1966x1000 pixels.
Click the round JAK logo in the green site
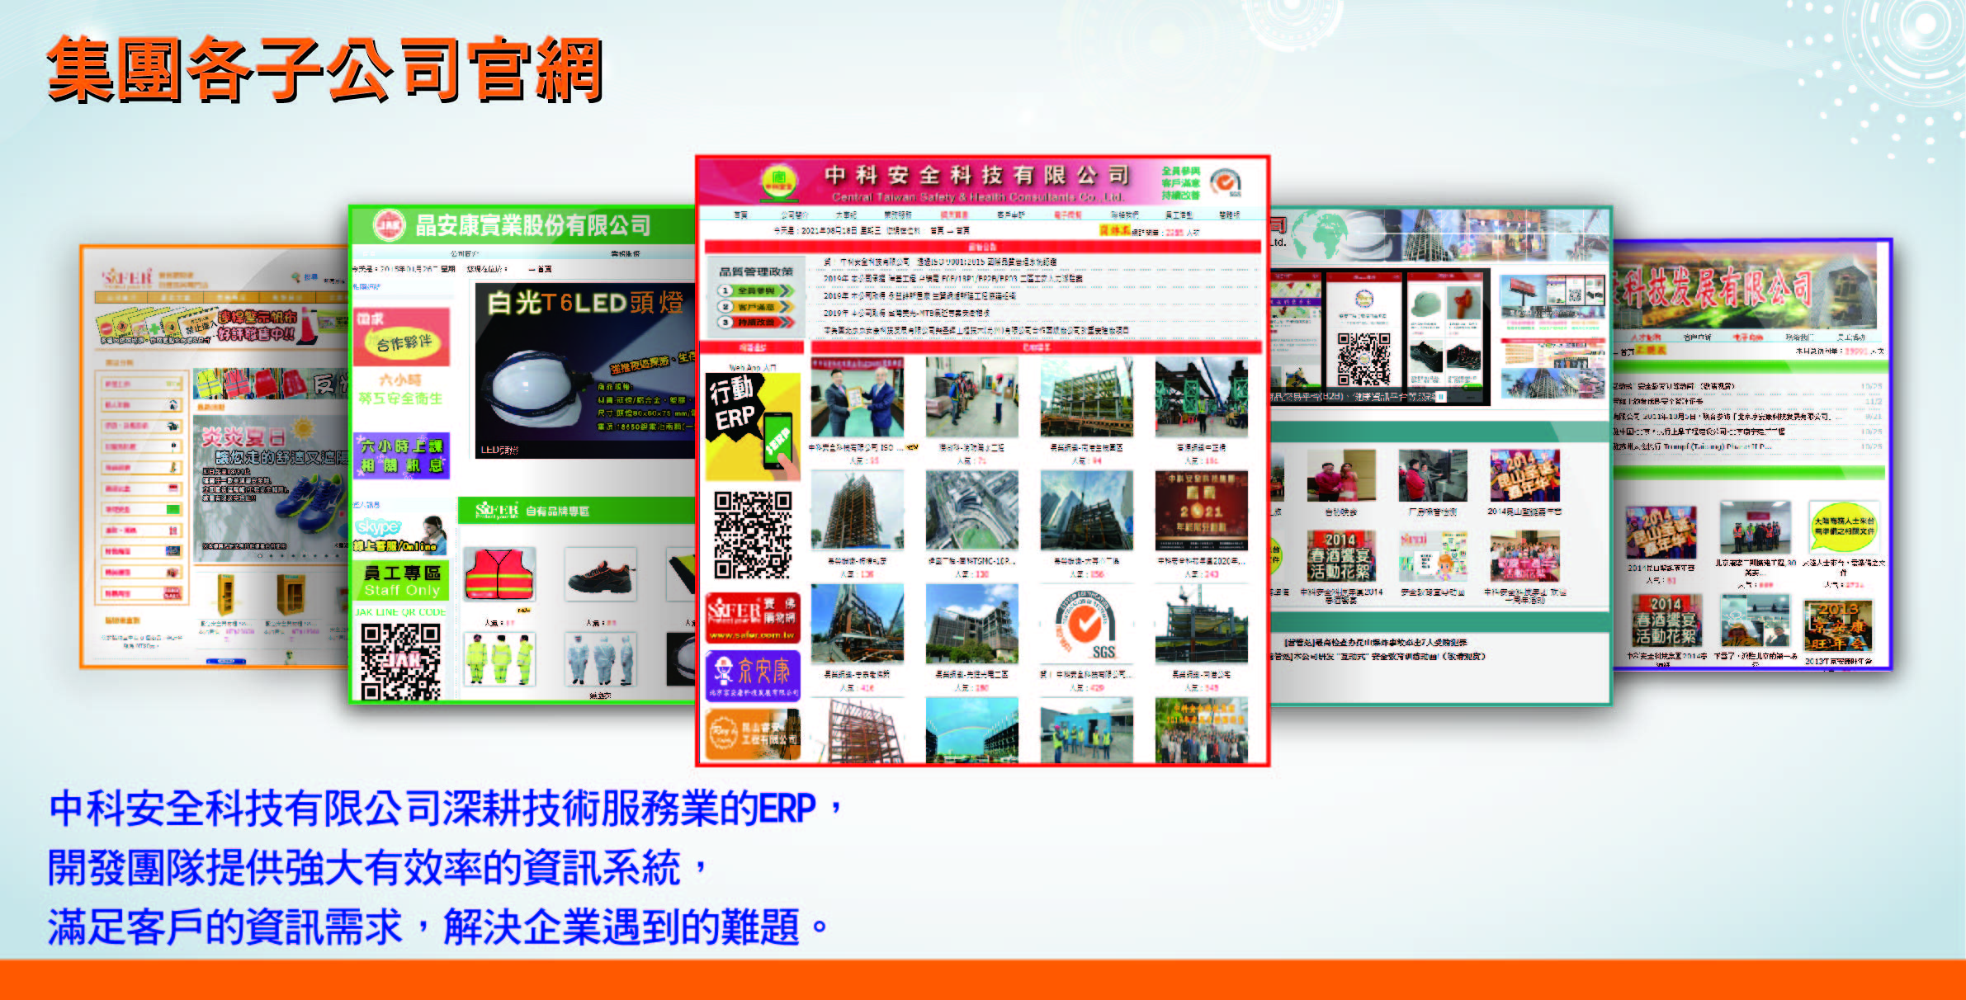pos(389,224)
